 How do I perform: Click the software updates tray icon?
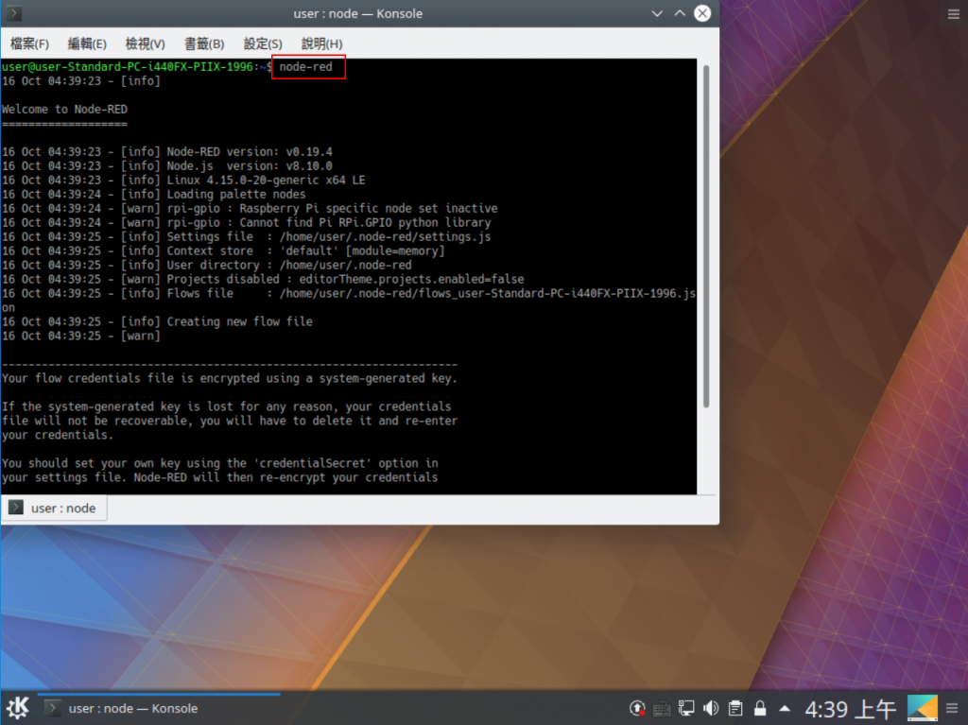click(637, 708)
